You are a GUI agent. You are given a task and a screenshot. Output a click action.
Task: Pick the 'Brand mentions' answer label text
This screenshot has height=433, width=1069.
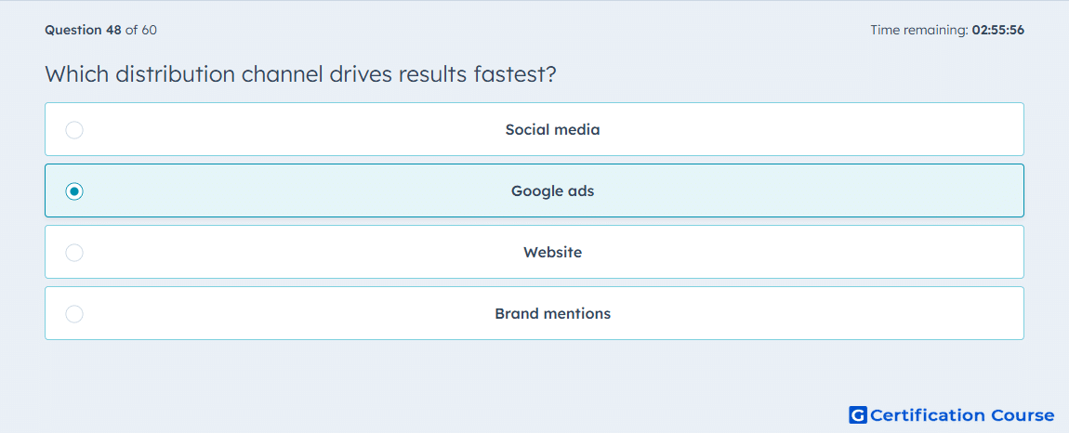[x=552, y=314]
